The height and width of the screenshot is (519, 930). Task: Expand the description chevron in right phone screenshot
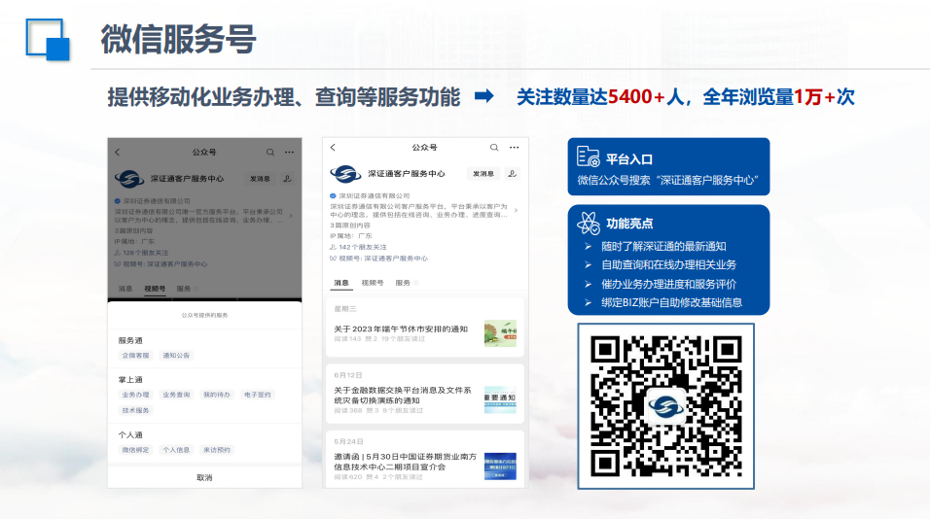pos(516,210)
